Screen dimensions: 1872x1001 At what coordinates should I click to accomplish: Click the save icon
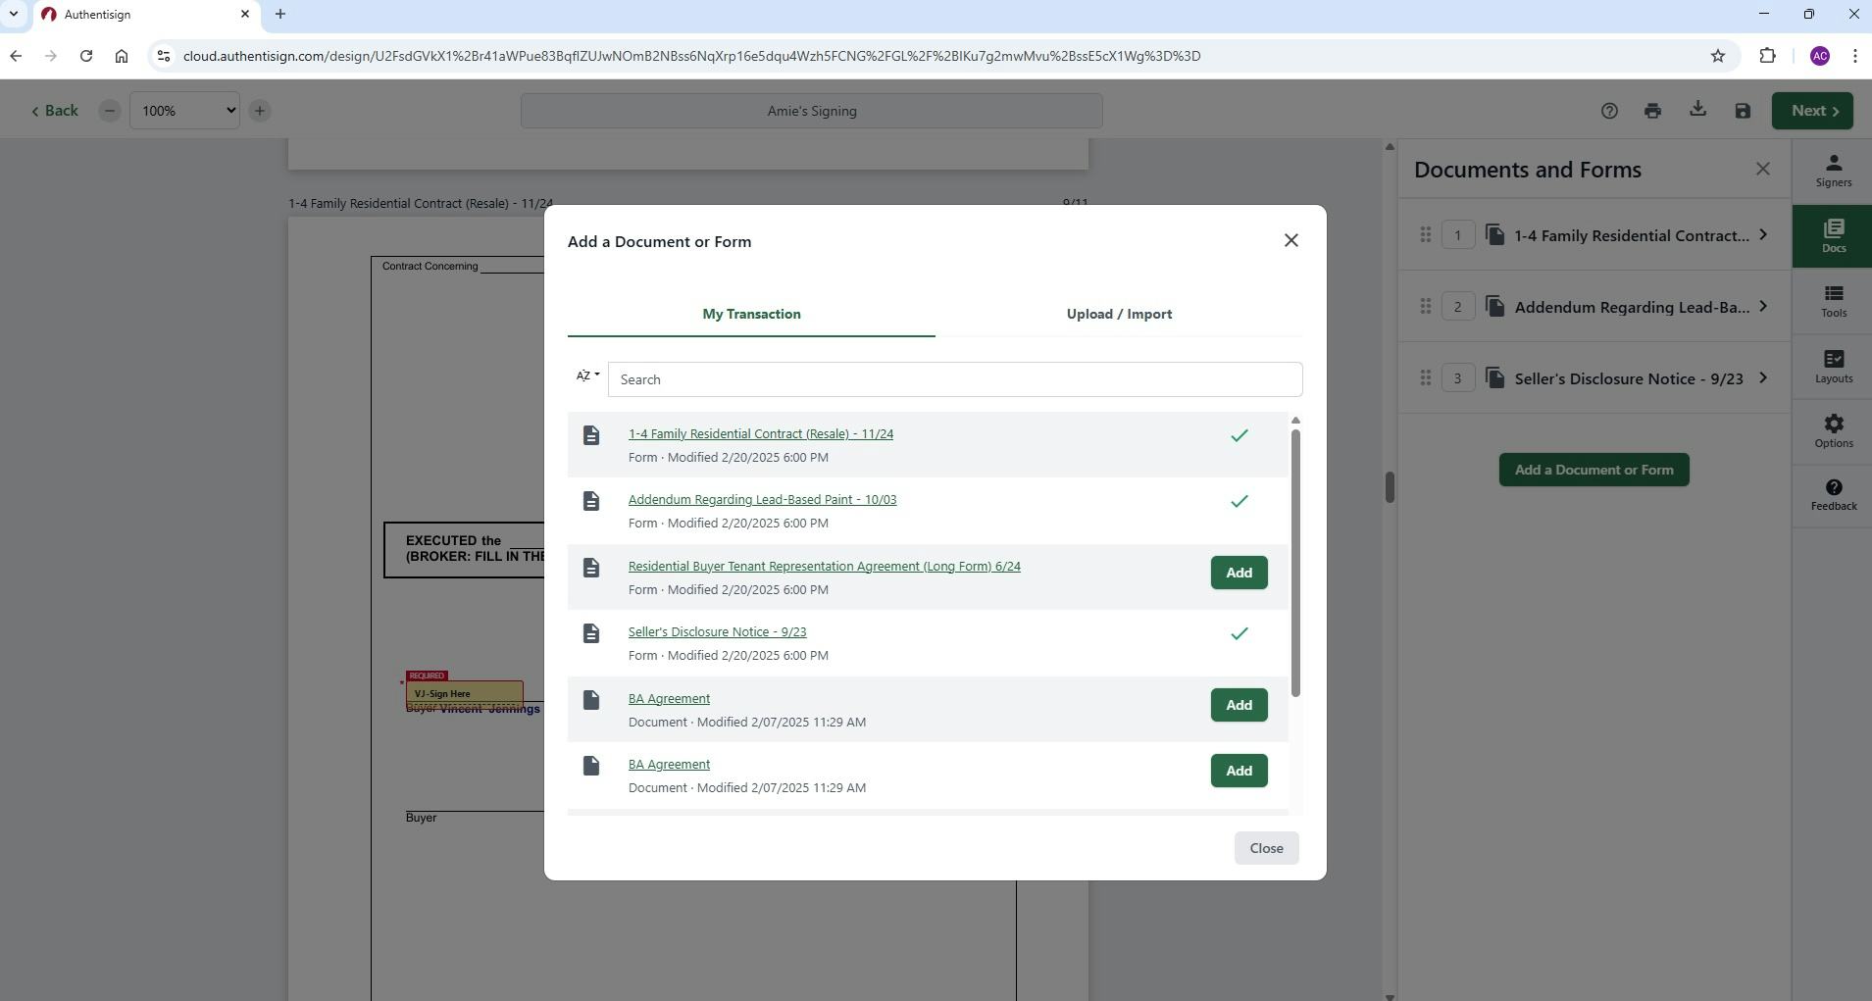tap(1742, 110)
